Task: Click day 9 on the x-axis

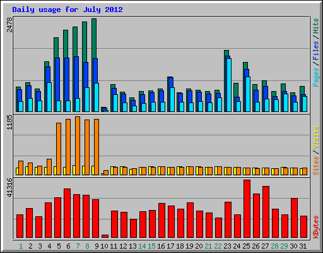Action: [x=97, y=246]
